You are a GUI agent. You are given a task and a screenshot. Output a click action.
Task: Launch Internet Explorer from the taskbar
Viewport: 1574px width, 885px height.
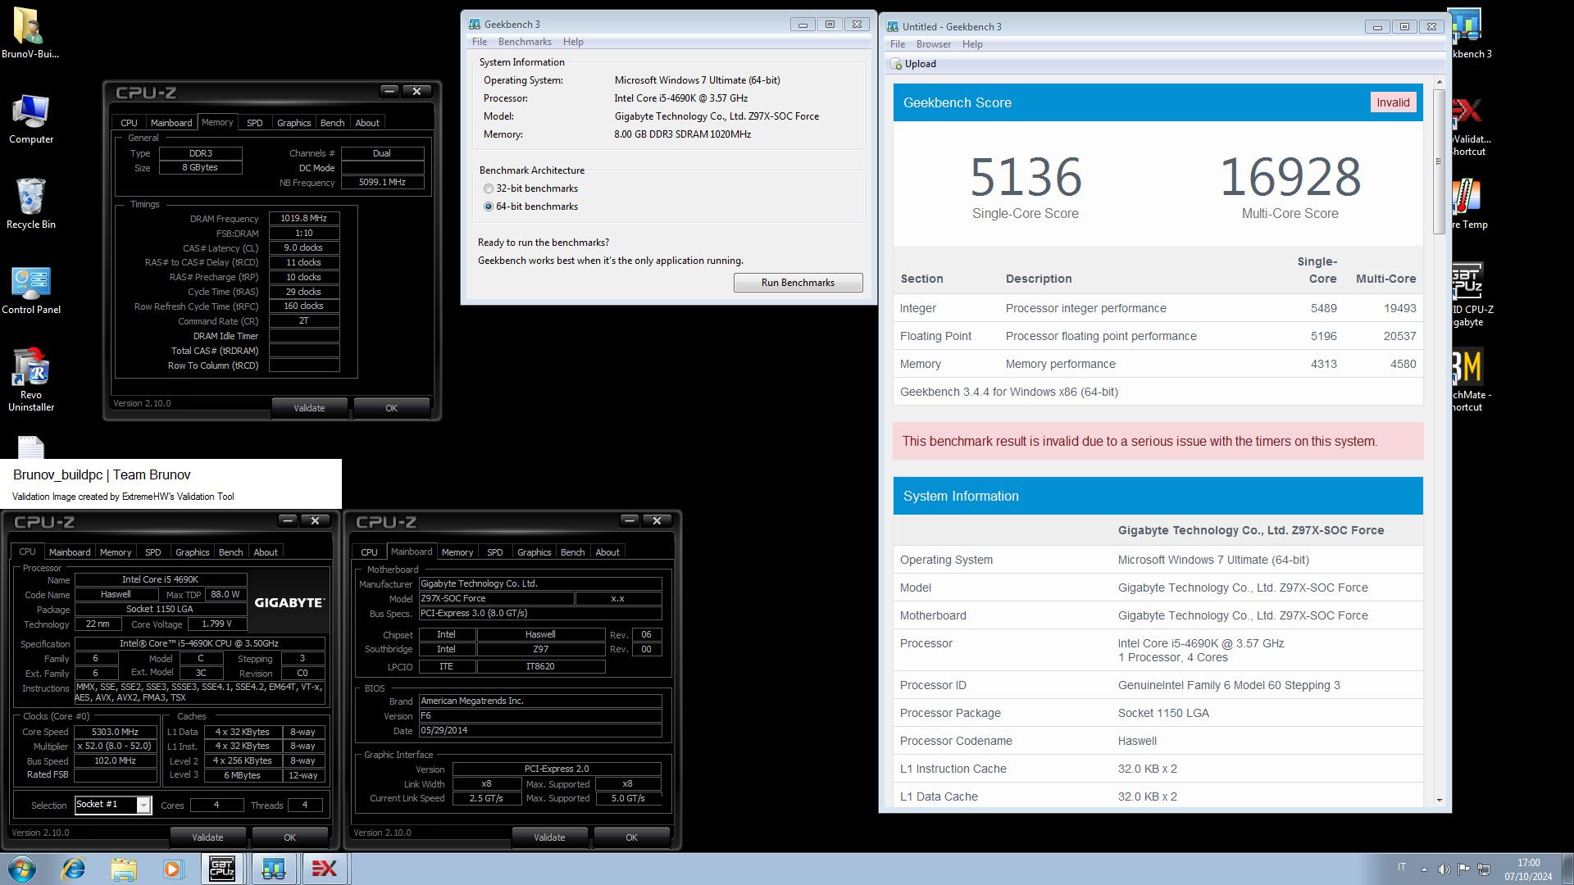(74, 869)
